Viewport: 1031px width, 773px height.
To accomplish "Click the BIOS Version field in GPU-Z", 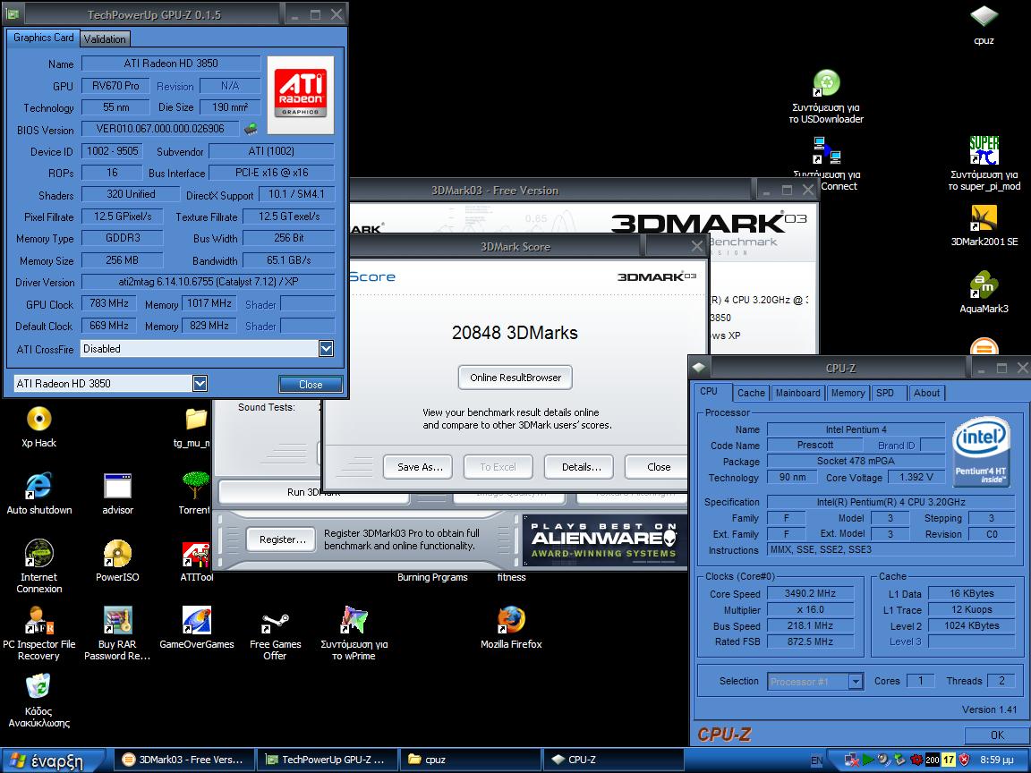I will (x=160, y=129).
